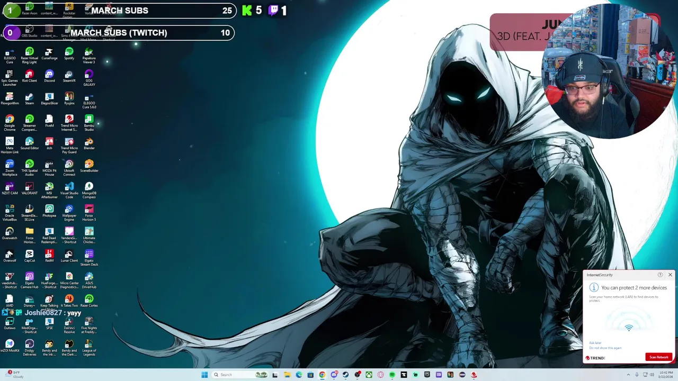This screenshot has width=678, height=381.
Task: Open the Pepakura Viewer 3 shortcut
Action: (x=89, y=56)
